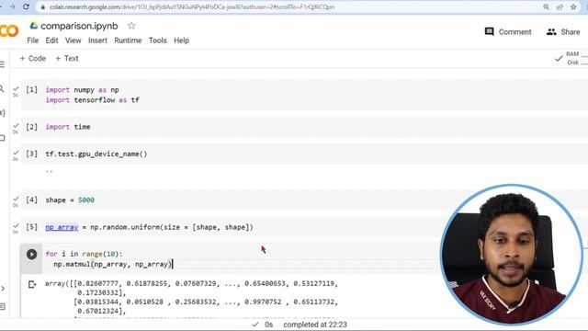Image resolution: width=588 pixels, height=331 pixels.
Task: Place cursor in np.matmul line
Action: pos(112,264)
